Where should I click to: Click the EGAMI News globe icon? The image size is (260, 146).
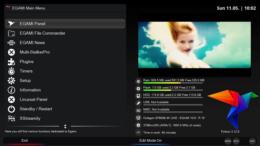pos(11,43)
